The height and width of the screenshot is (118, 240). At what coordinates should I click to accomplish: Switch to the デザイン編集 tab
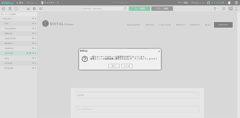pyautogui.click(x=162, y=9)
